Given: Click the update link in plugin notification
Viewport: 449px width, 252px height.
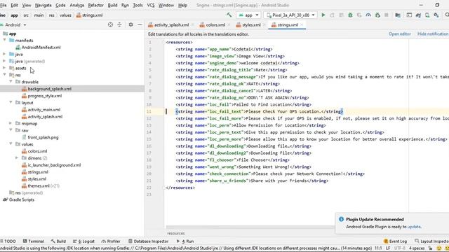Looking at the screenshot, I should 414,227.
